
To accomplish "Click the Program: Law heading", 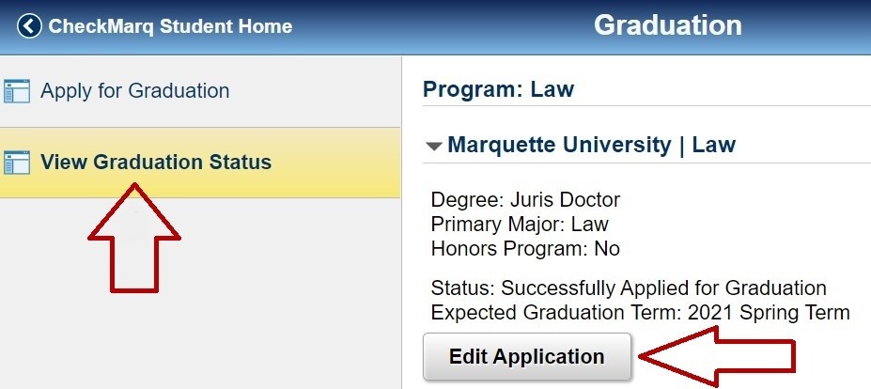I will tap(498, 90).
